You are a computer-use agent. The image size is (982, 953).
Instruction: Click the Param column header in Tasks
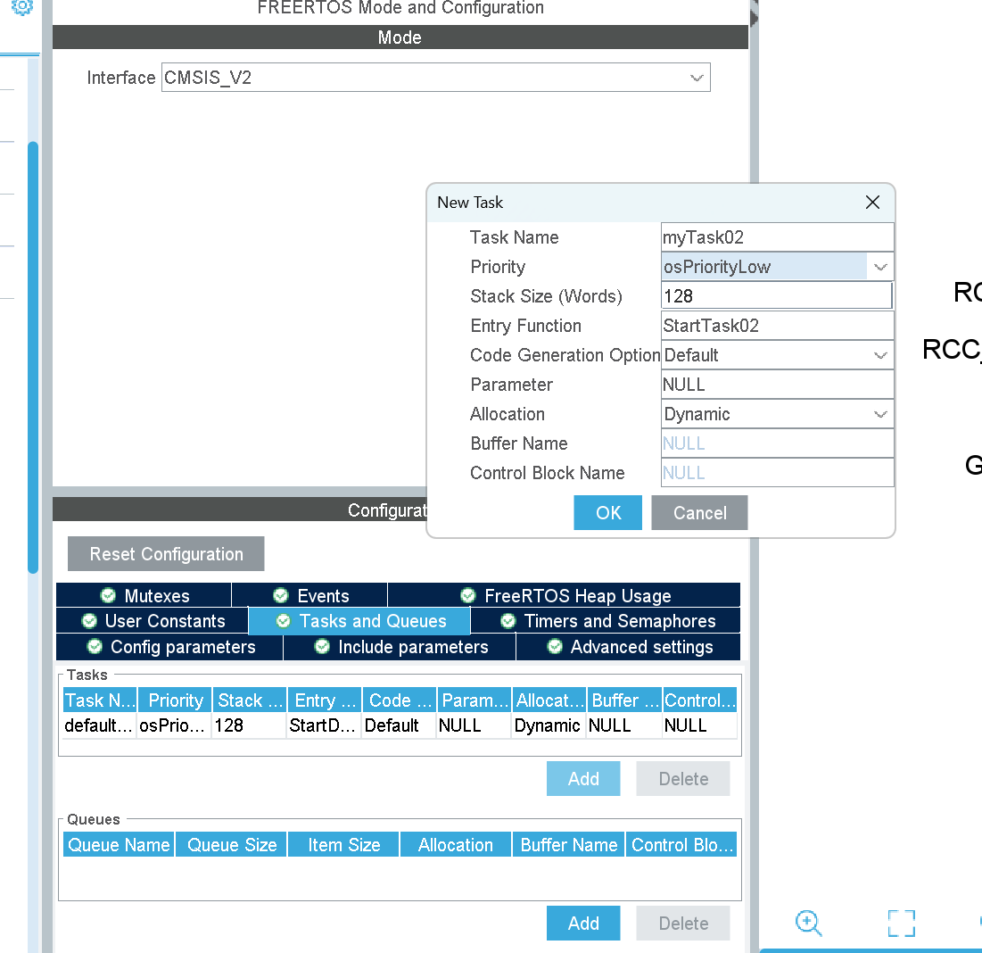coord(474,700)
